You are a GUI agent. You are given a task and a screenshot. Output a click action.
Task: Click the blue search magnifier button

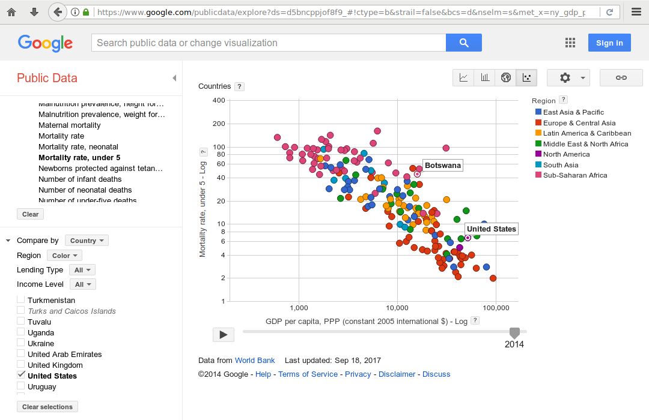463,43
